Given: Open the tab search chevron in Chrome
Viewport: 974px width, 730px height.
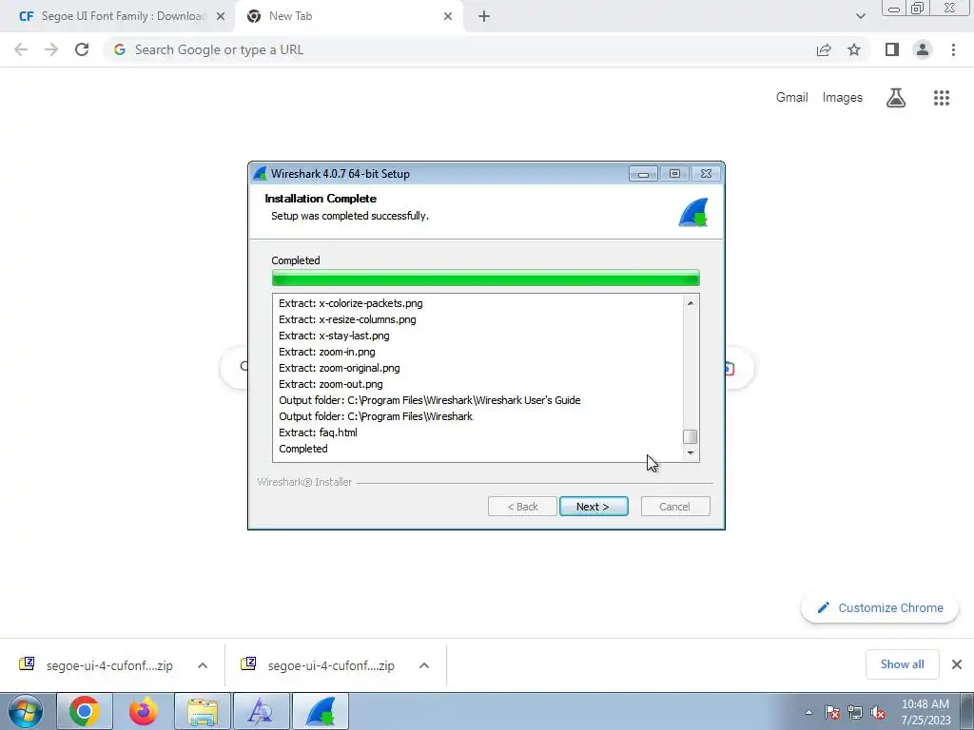Looking at the screenshot, I should (x=860, y=17).
